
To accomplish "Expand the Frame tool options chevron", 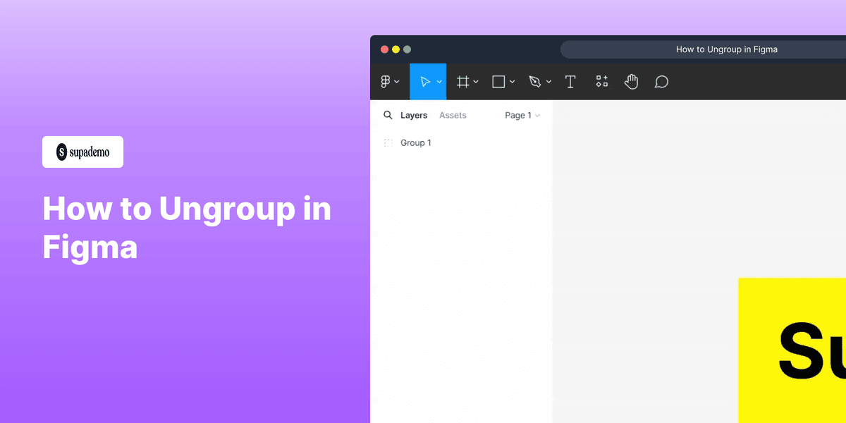I will click(476, 81).
